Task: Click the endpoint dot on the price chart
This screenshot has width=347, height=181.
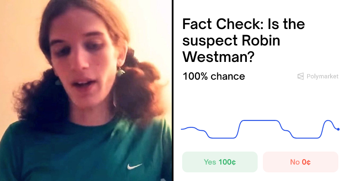Action: point(338,129)
